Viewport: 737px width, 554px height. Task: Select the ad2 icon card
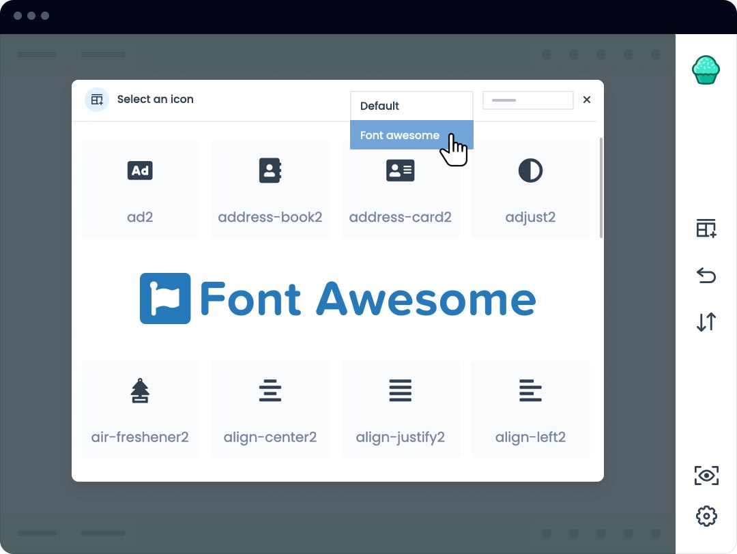tap(140, 189)
